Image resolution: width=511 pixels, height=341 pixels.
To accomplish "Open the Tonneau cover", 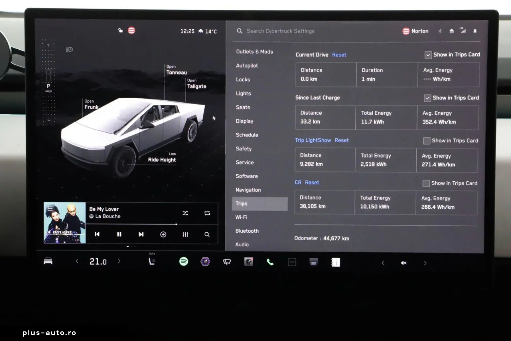I will [x=176, y=70].
